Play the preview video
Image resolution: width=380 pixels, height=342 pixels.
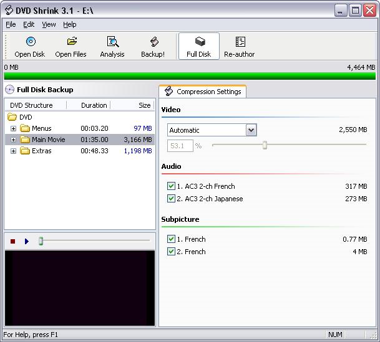(27, 241)
